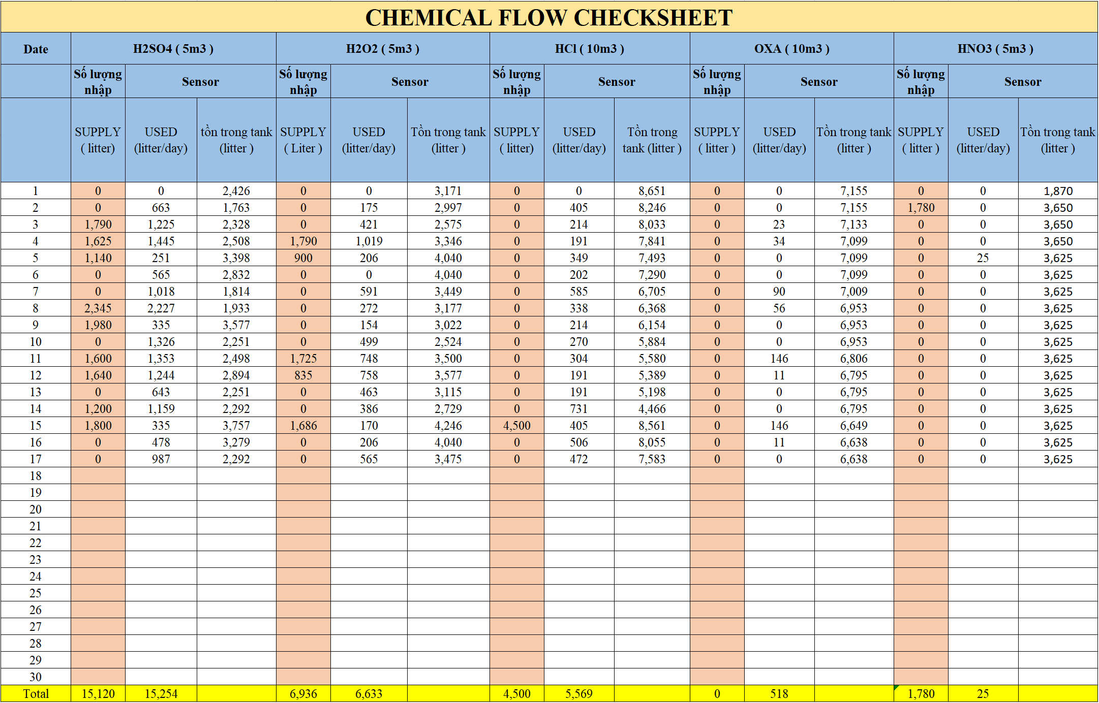Select OXA total used 518

click(779, 694)
